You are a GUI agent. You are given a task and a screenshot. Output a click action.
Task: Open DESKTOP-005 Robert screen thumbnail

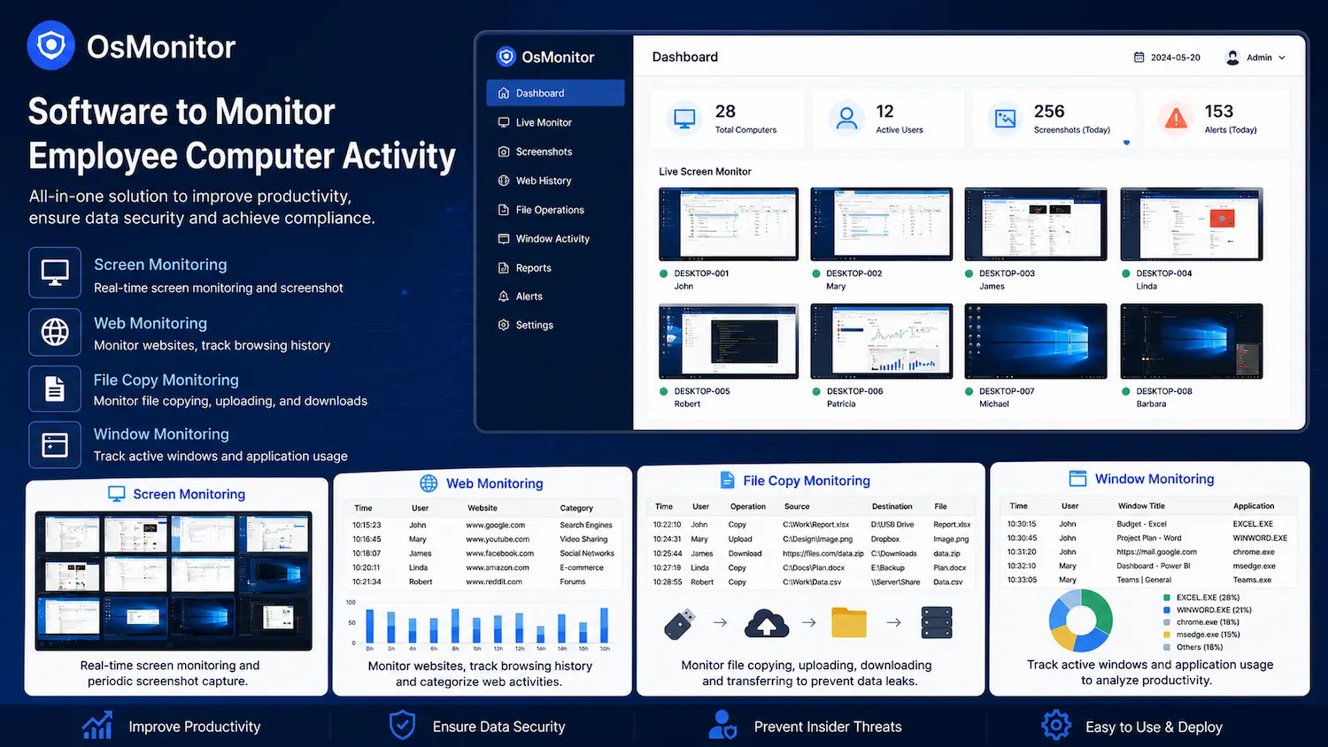coord(729,342)
